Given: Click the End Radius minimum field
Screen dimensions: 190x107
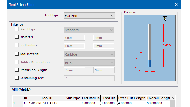Looking at the screenshot, I should click(74, 46).
